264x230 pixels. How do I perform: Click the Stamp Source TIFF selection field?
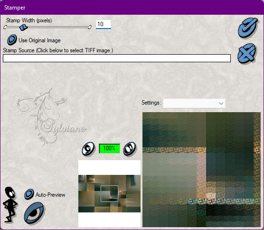pos(117,58)
